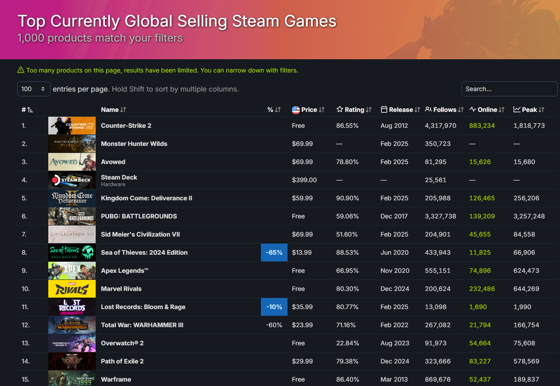This screenshot has height=386, width=560.
Task: Sort table by Price column
Action: [x=308, y=110]
